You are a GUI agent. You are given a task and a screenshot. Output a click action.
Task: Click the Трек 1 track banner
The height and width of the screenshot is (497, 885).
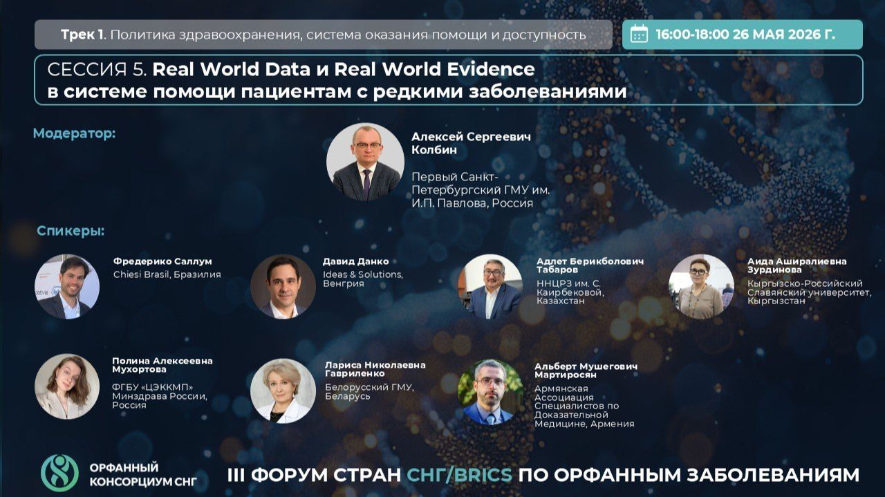324,35
